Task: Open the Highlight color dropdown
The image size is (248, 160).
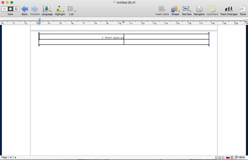Action: (64, 11)
